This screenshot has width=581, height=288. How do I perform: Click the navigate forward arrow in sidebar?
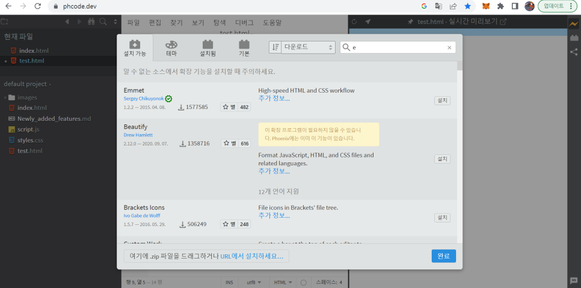79,22
